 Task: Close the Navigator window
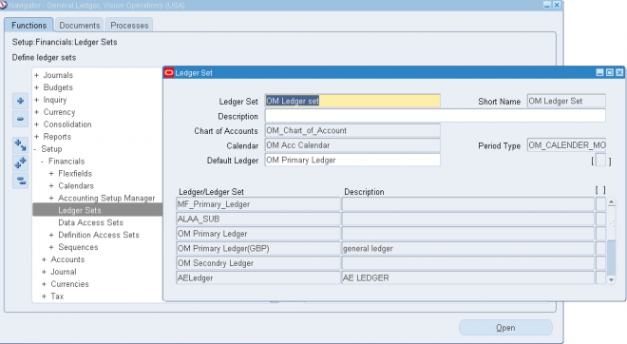pyautogui.click(x=557, y=5)
